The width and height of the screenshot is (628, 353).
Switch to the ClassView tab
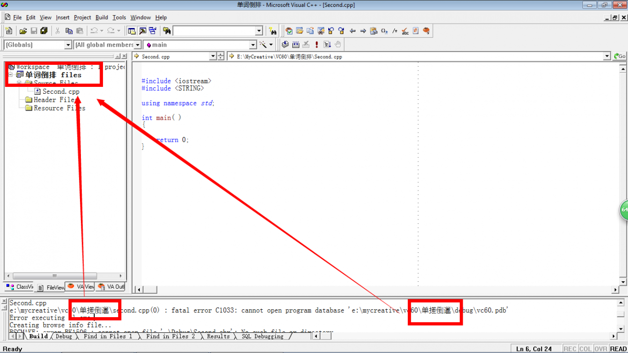20,287
